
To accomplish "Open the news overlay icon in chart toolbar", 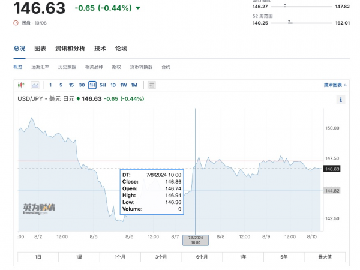I will pyautogui.click(x=152, y=85).
